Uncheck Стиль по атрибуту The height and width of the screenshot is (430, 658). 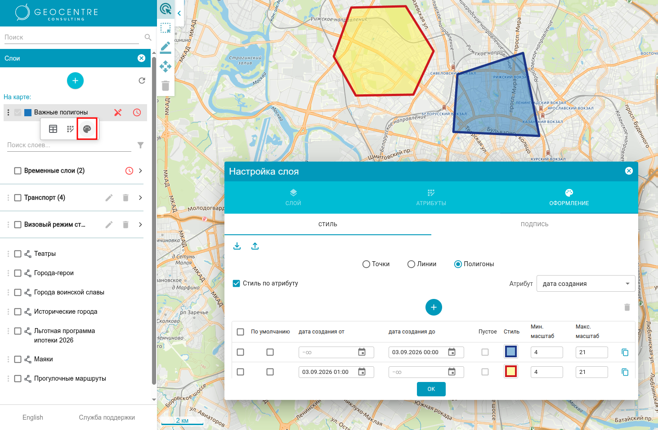tap(236, 284)
